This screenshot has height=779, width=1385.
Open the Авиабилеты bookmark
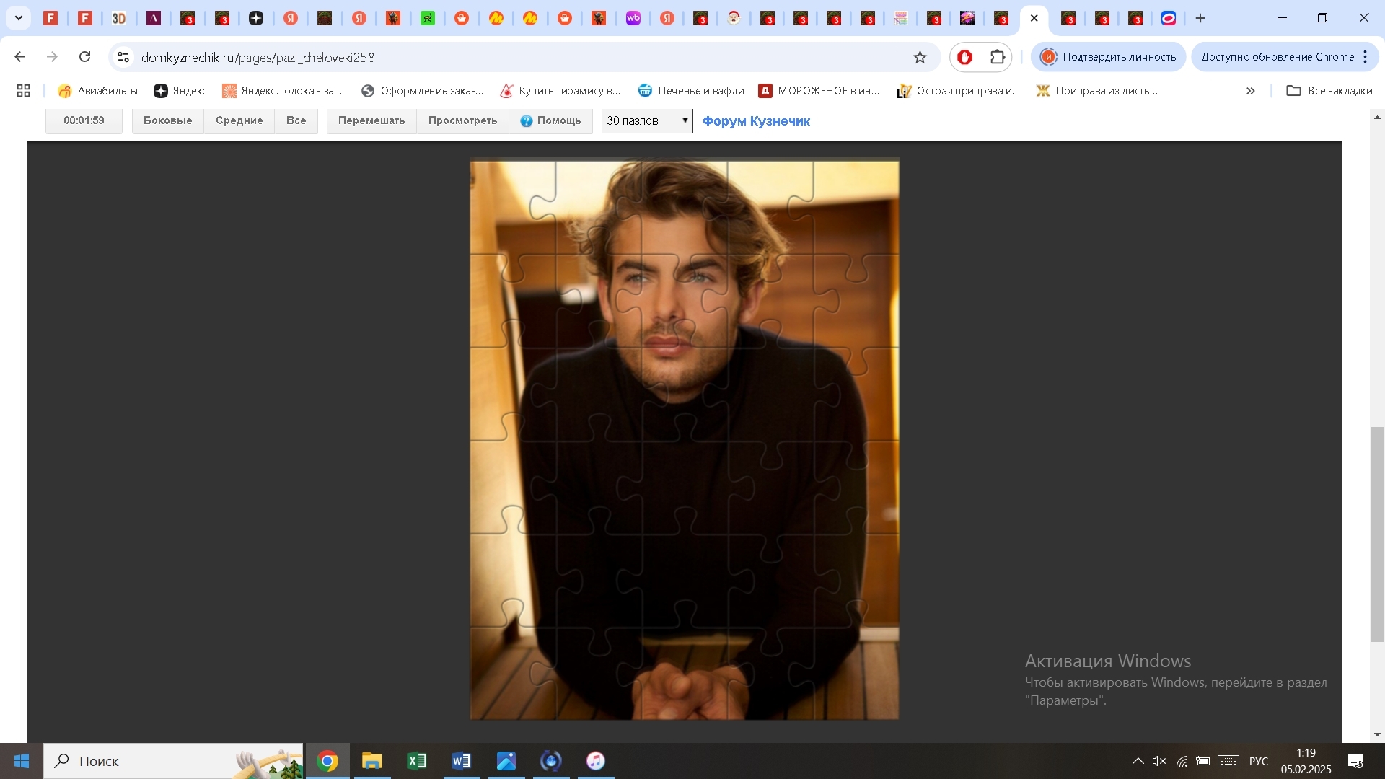97,90
